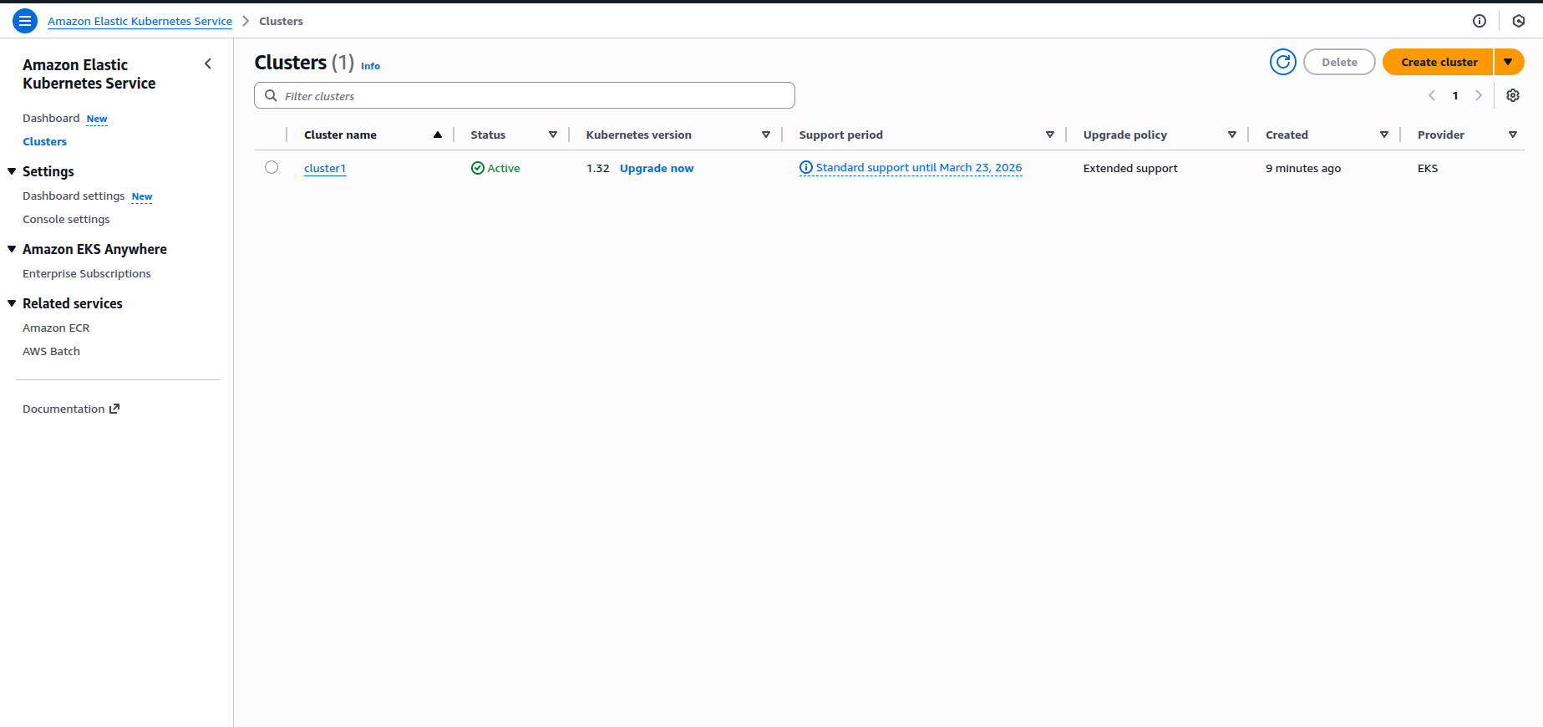Click the Amazon Elastic Kubernetes Service sidebar title
The image size is (1543, 727).
89,74
